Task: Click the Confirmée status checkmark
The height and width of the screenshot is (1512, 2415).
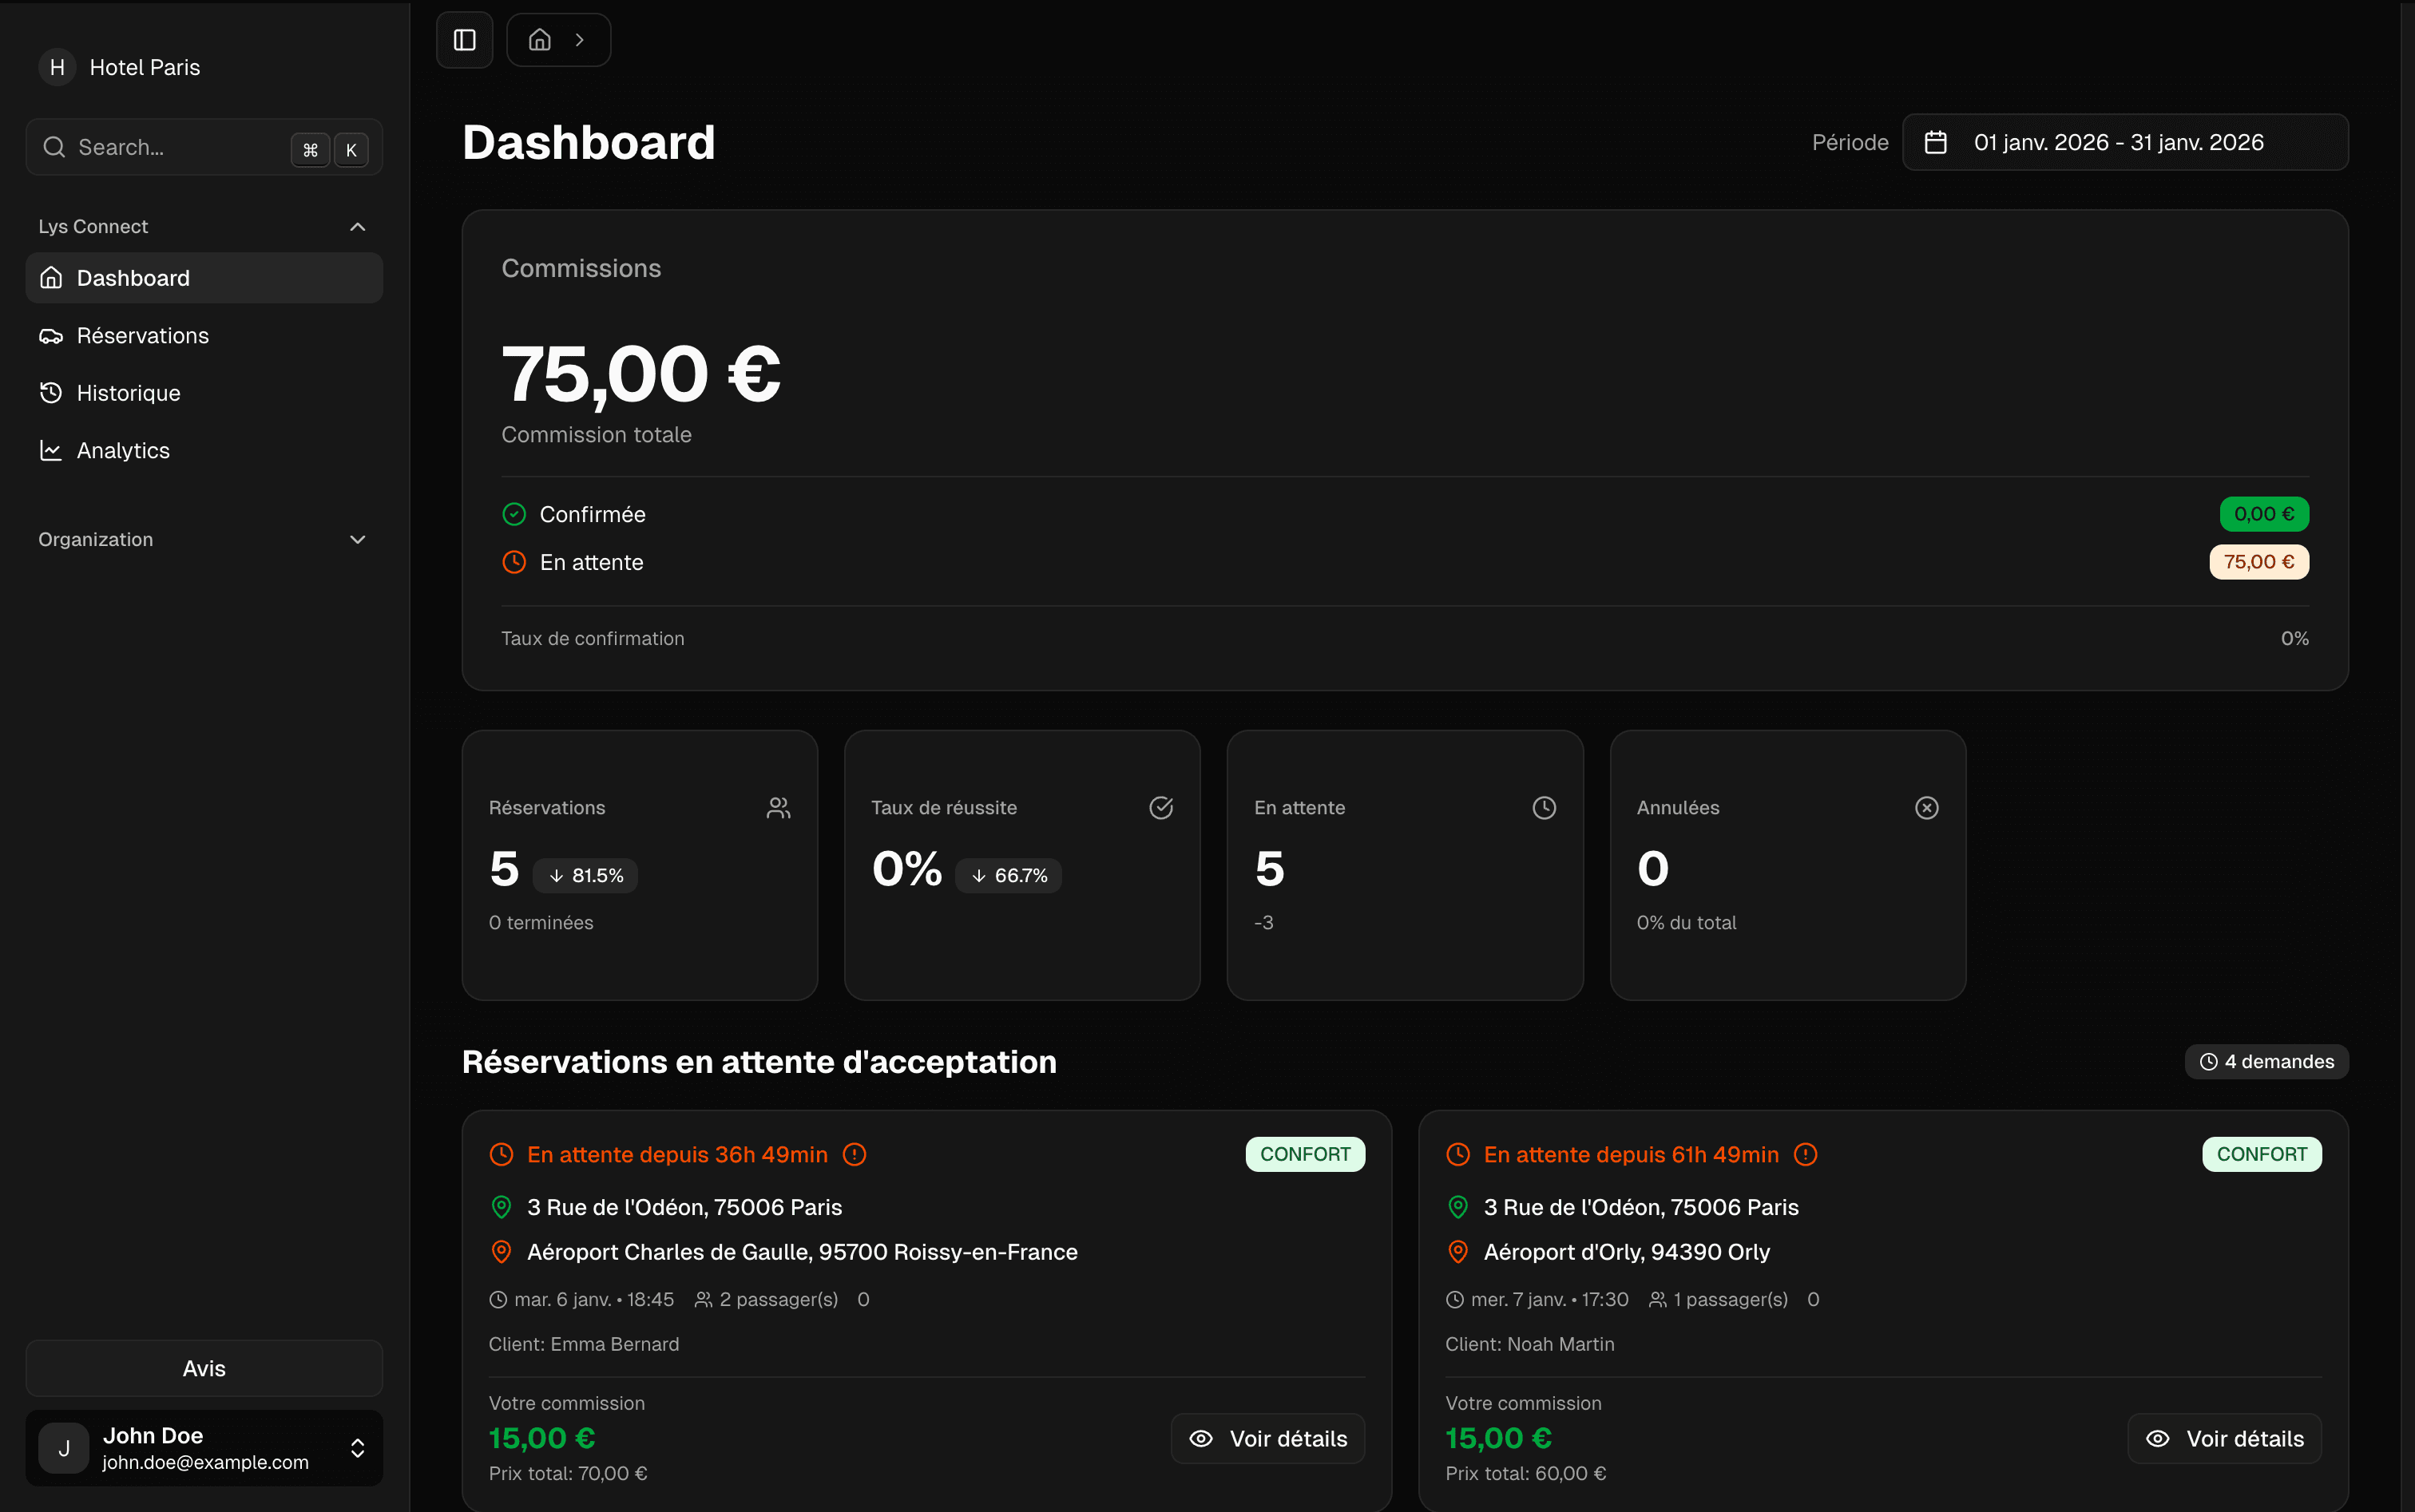Action: [x=514, y=513]
